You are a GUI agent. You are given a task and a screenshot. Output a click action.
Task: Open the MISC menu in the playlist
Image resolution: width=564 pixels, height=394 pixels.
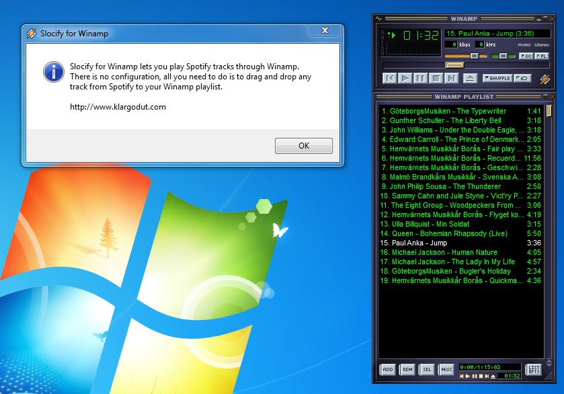click(x=446, y=370)
